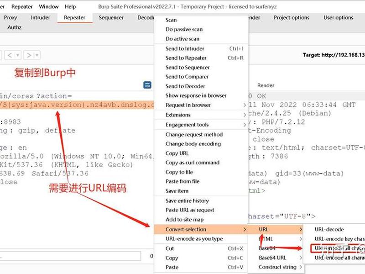This screenshot has height=274, width=365.
Task: Switch to the Authz tab
Action: (x=15, y=27)
